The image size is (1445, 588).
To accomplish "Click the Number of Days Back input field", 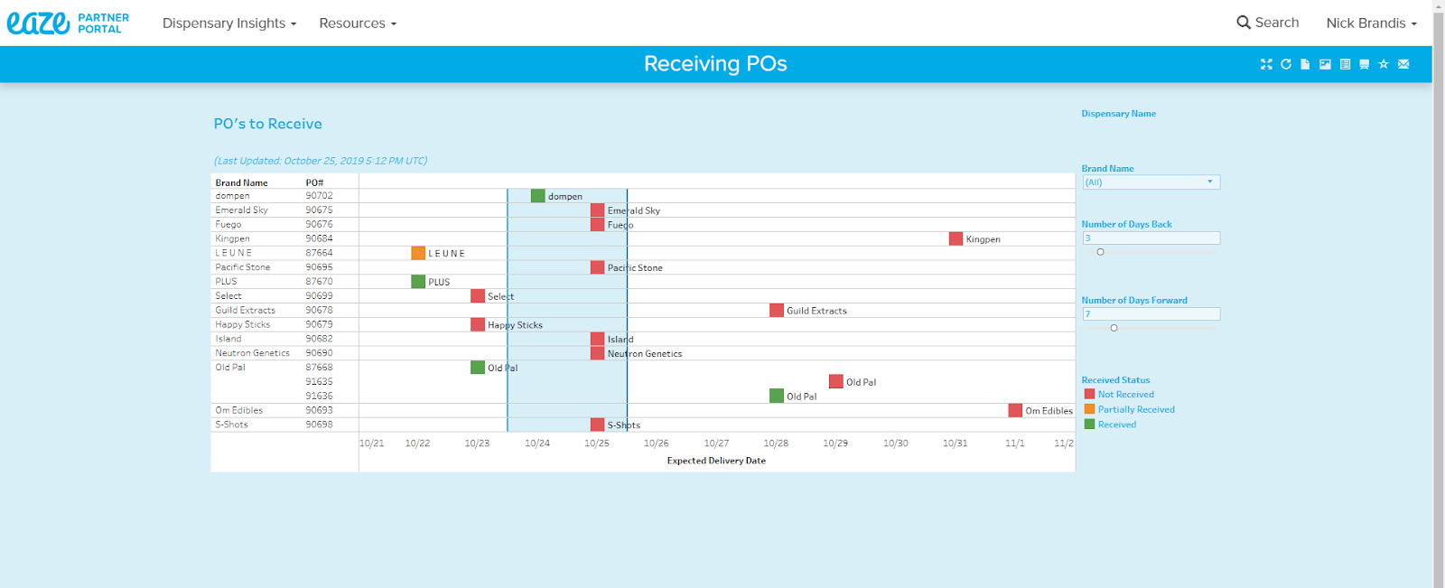I will [1151, 238].
